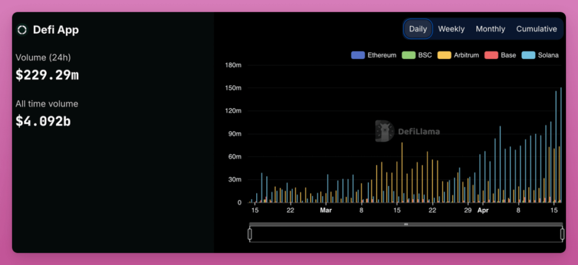Show the Cumulative volume view
Screen dimensions: 578x265
[x=536, y=29]
